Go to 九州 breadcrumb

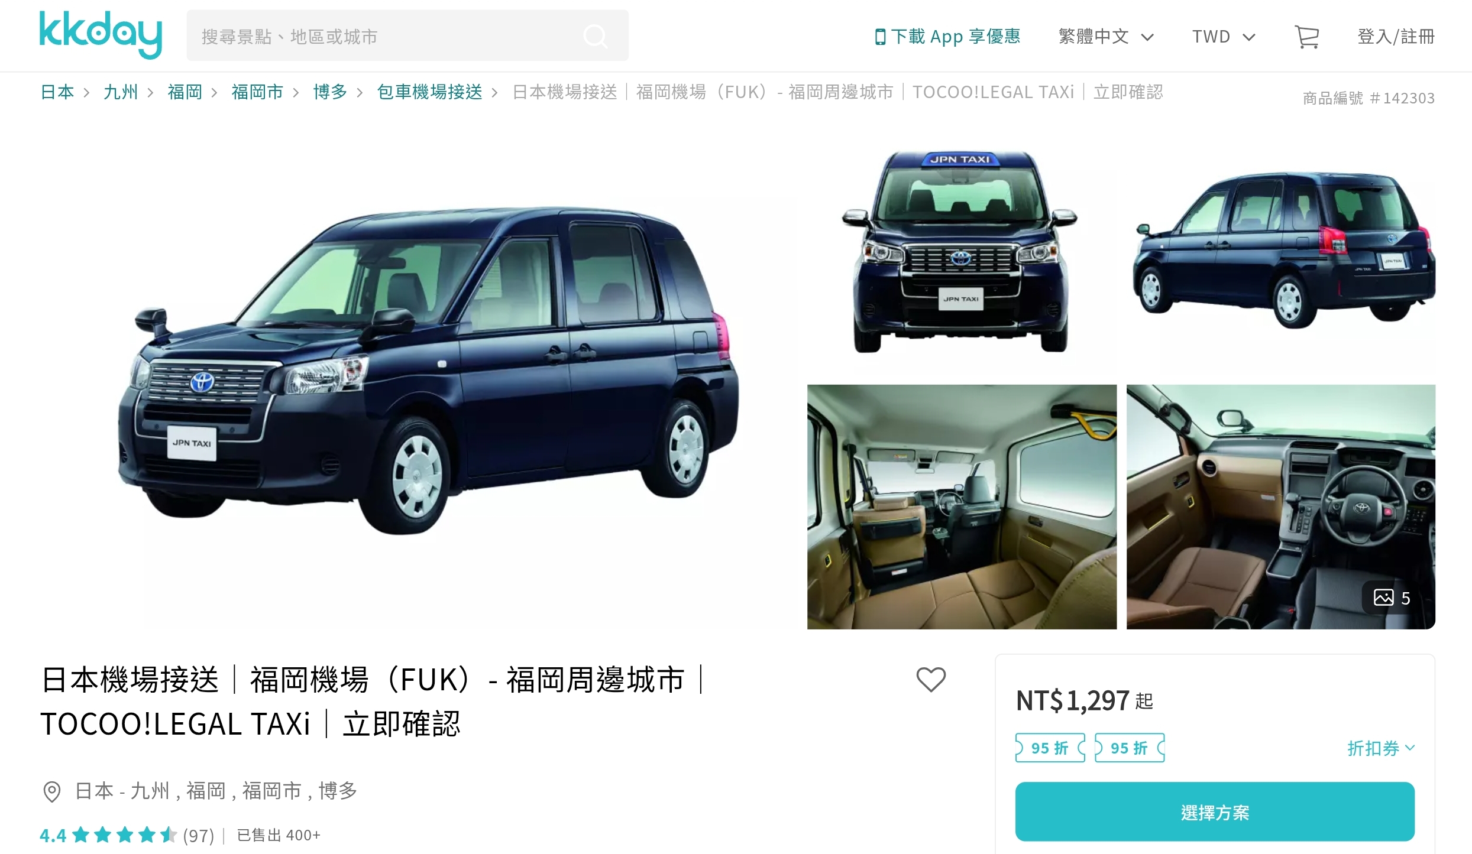(121, 92)
